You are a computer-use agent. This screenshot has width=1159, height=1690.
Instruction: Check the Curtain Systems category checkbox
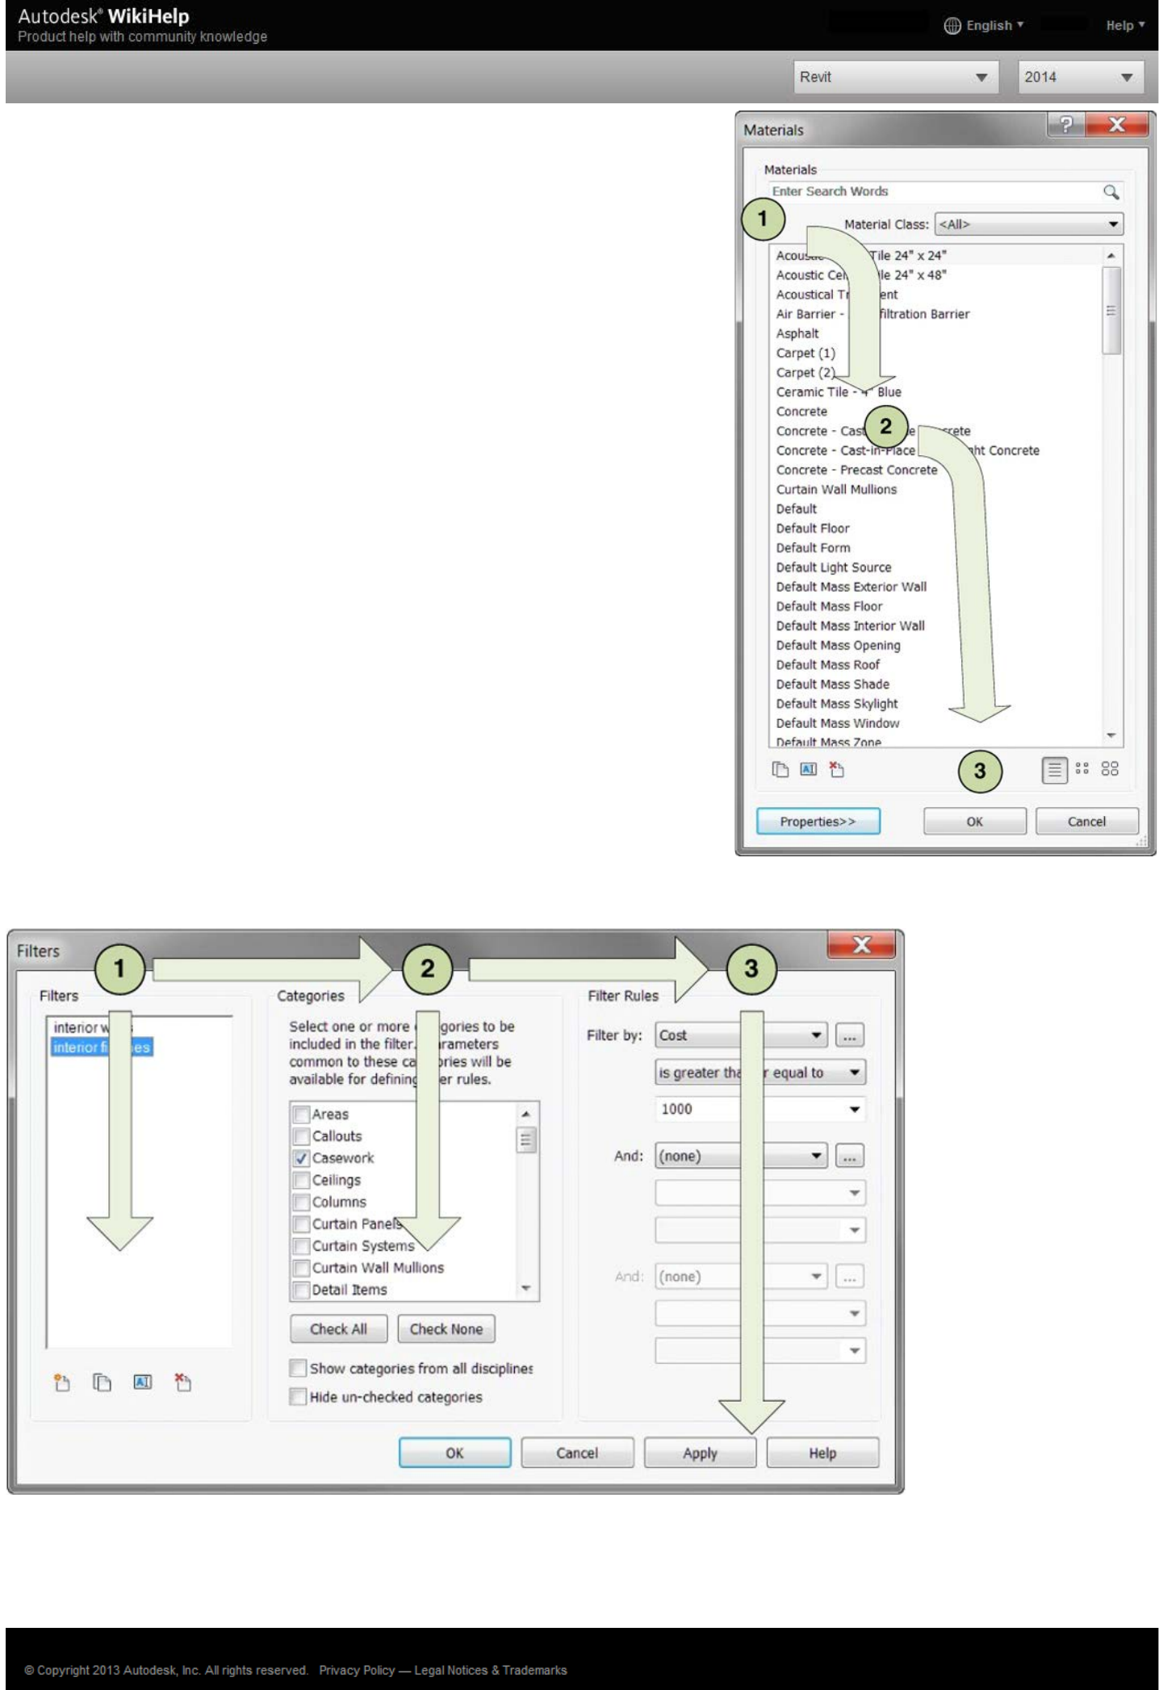click(x=301, y=1246)
